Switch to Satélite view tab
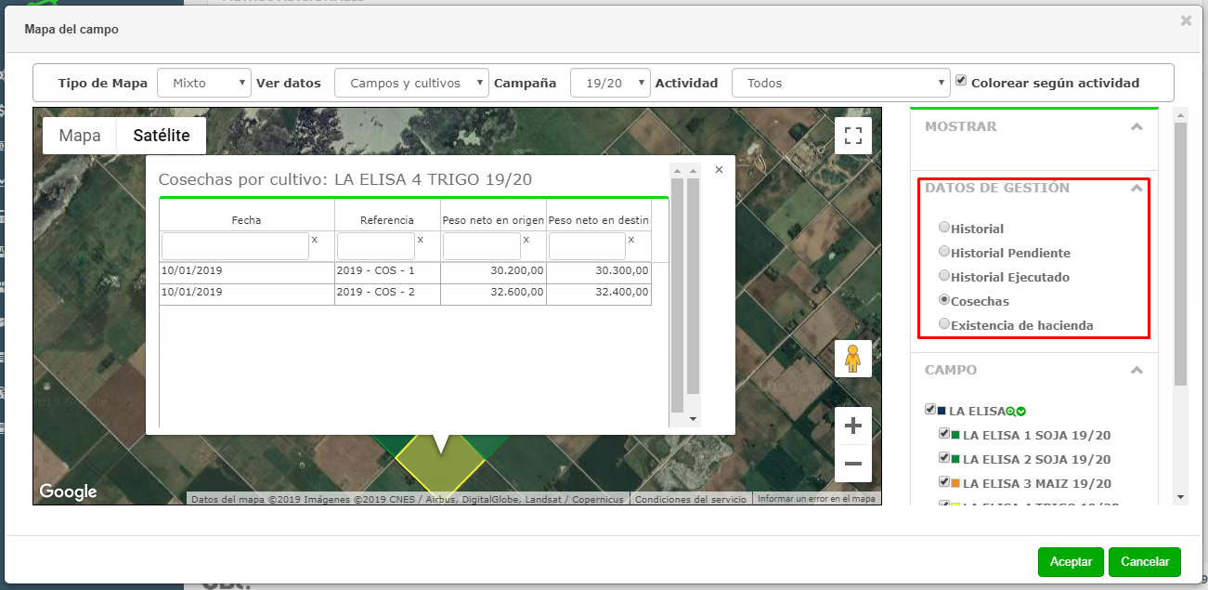This screenshot has width=1208, height=590. pyautogui.click(x=162, y=136)
